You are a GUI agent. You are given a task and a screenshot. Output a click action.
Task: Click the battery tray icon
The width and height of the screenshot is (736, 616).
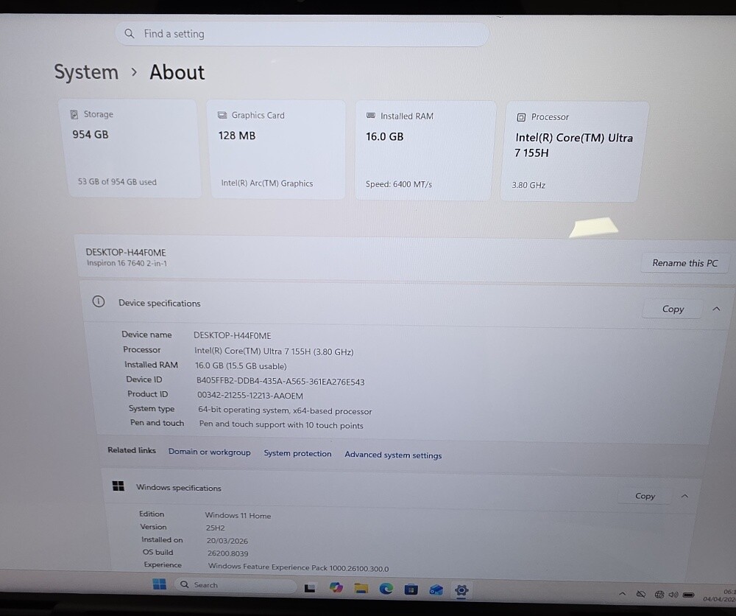[x=689, y=595]
